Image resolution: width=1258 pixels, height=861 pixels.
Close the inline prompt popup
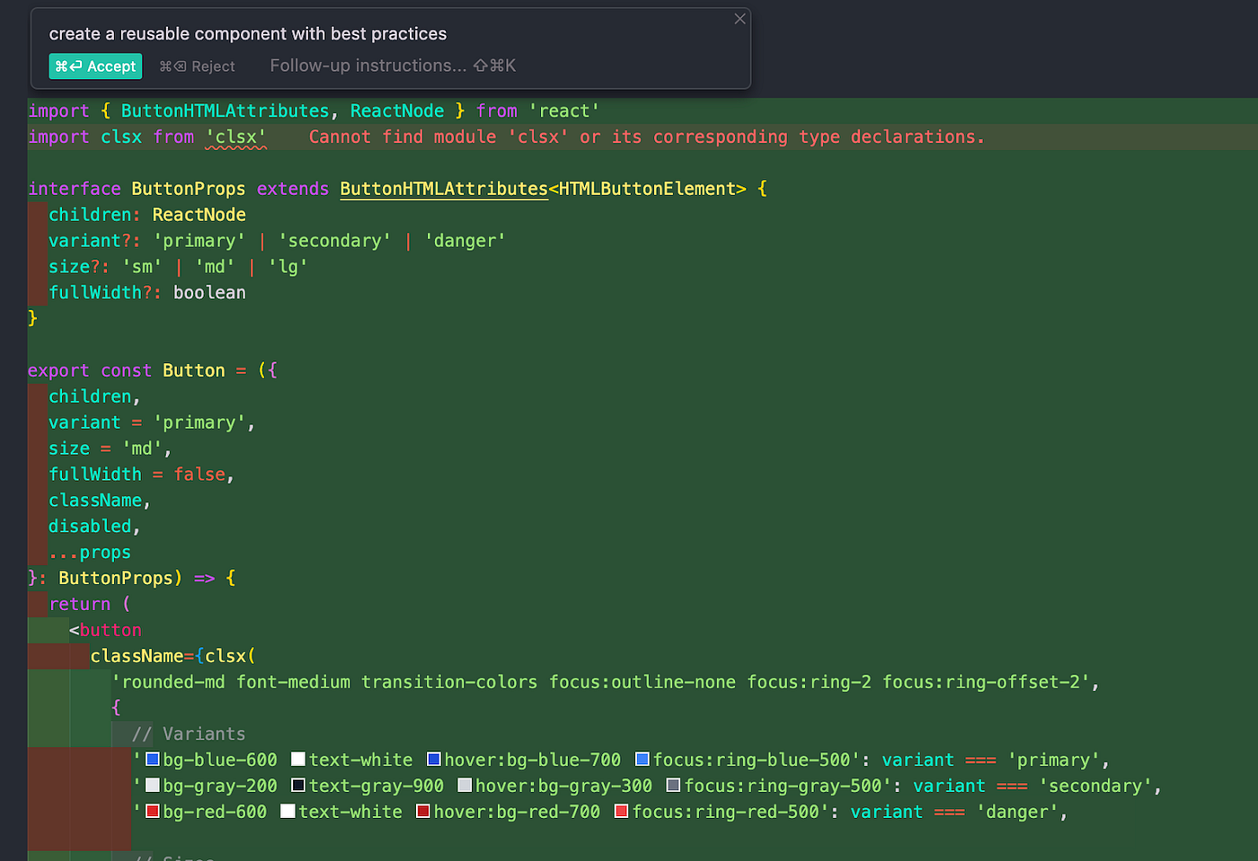click(x=740, y=19)
